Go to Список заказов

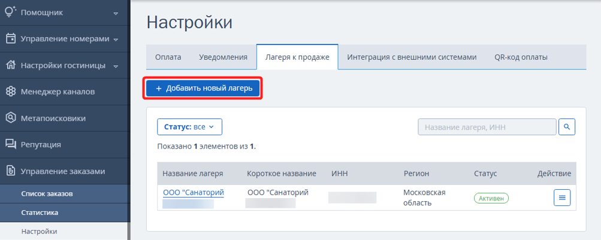point(64,194)
